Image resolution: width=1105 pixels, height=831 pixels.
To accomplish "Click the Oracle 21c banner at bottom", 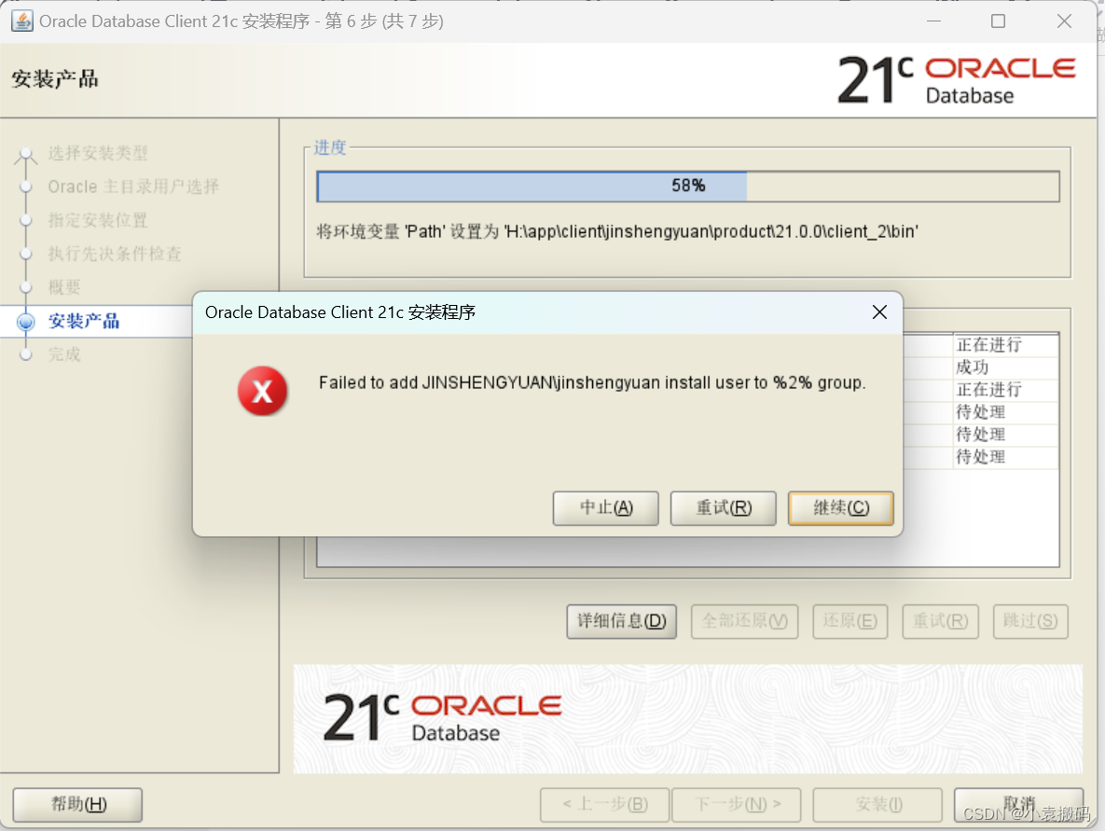I will coord(688,719).
